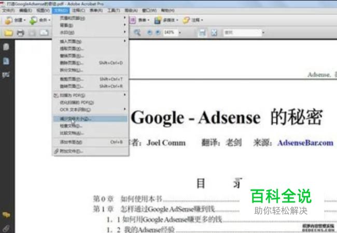The width and height of the screenshot is (337, 233).
Task: Click the Combine (合并) files toolbar icon
Action: click(x=33, y=20)
